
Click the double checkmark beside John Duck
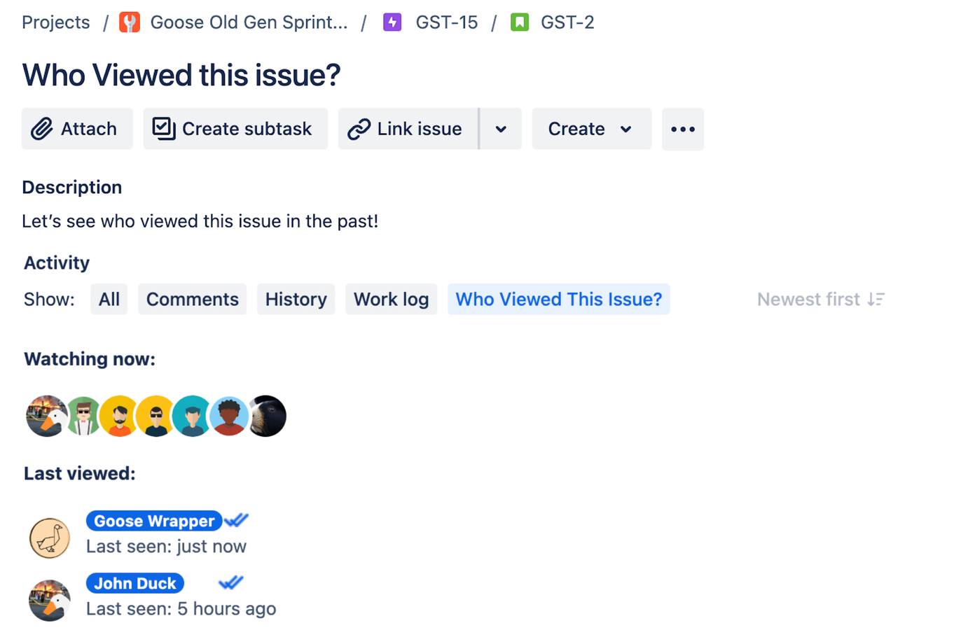point(230,582)
